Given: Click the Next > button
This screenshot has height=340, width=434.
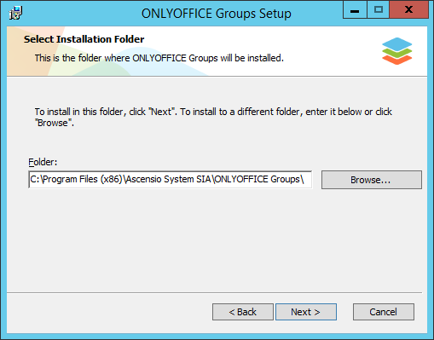Looking at the screenshot, I should [306, 312].
